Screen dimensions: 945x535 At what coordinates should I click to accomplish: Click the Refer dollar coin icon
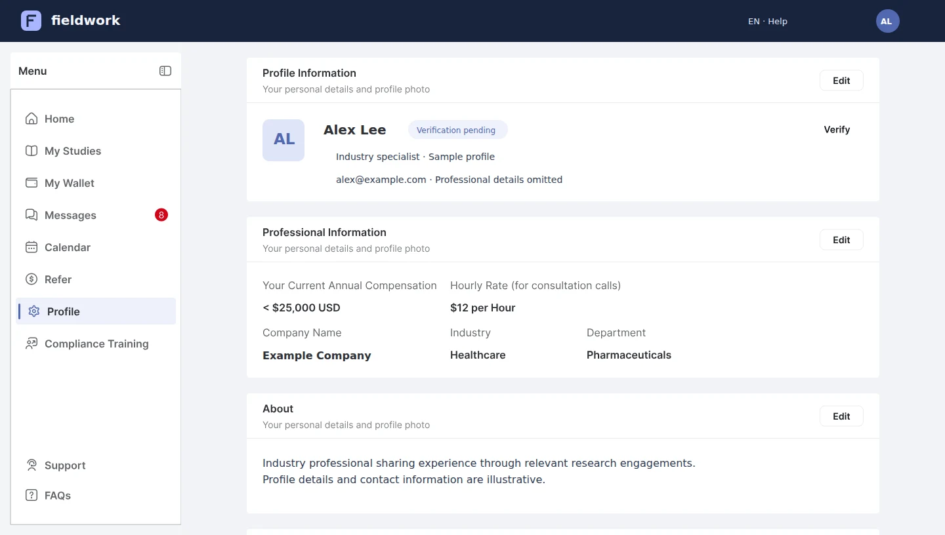31,279
